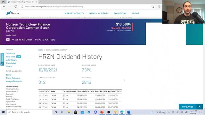The image size is (205, 115).
Task: Open the notification center icon
Action: click(x=201, y=112)
